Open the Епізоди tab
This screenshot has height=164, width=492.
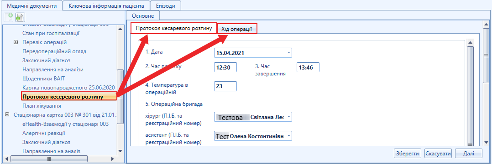click(x=166, y=5)
